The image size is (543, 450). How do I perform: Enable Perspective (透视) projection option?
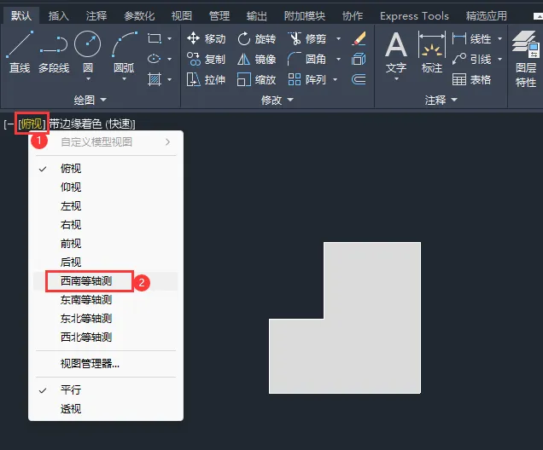106,409
